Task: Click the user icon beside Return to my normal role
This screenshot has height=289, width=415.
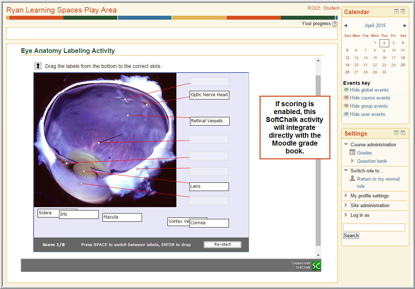Action: [x=352, y=178]
